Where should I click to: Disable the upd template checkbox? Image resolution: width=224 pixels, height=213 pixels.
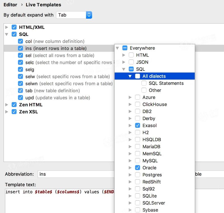click(20, 98)
